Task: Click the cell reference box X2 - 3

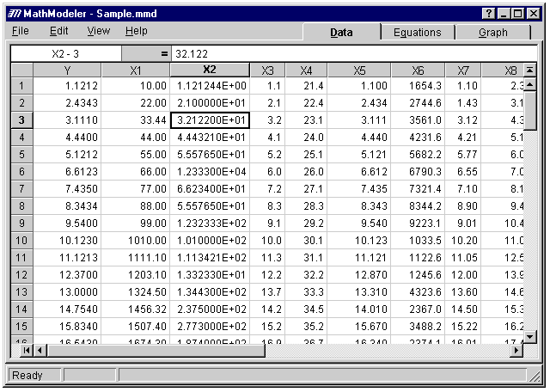Action: click(66, 53)
